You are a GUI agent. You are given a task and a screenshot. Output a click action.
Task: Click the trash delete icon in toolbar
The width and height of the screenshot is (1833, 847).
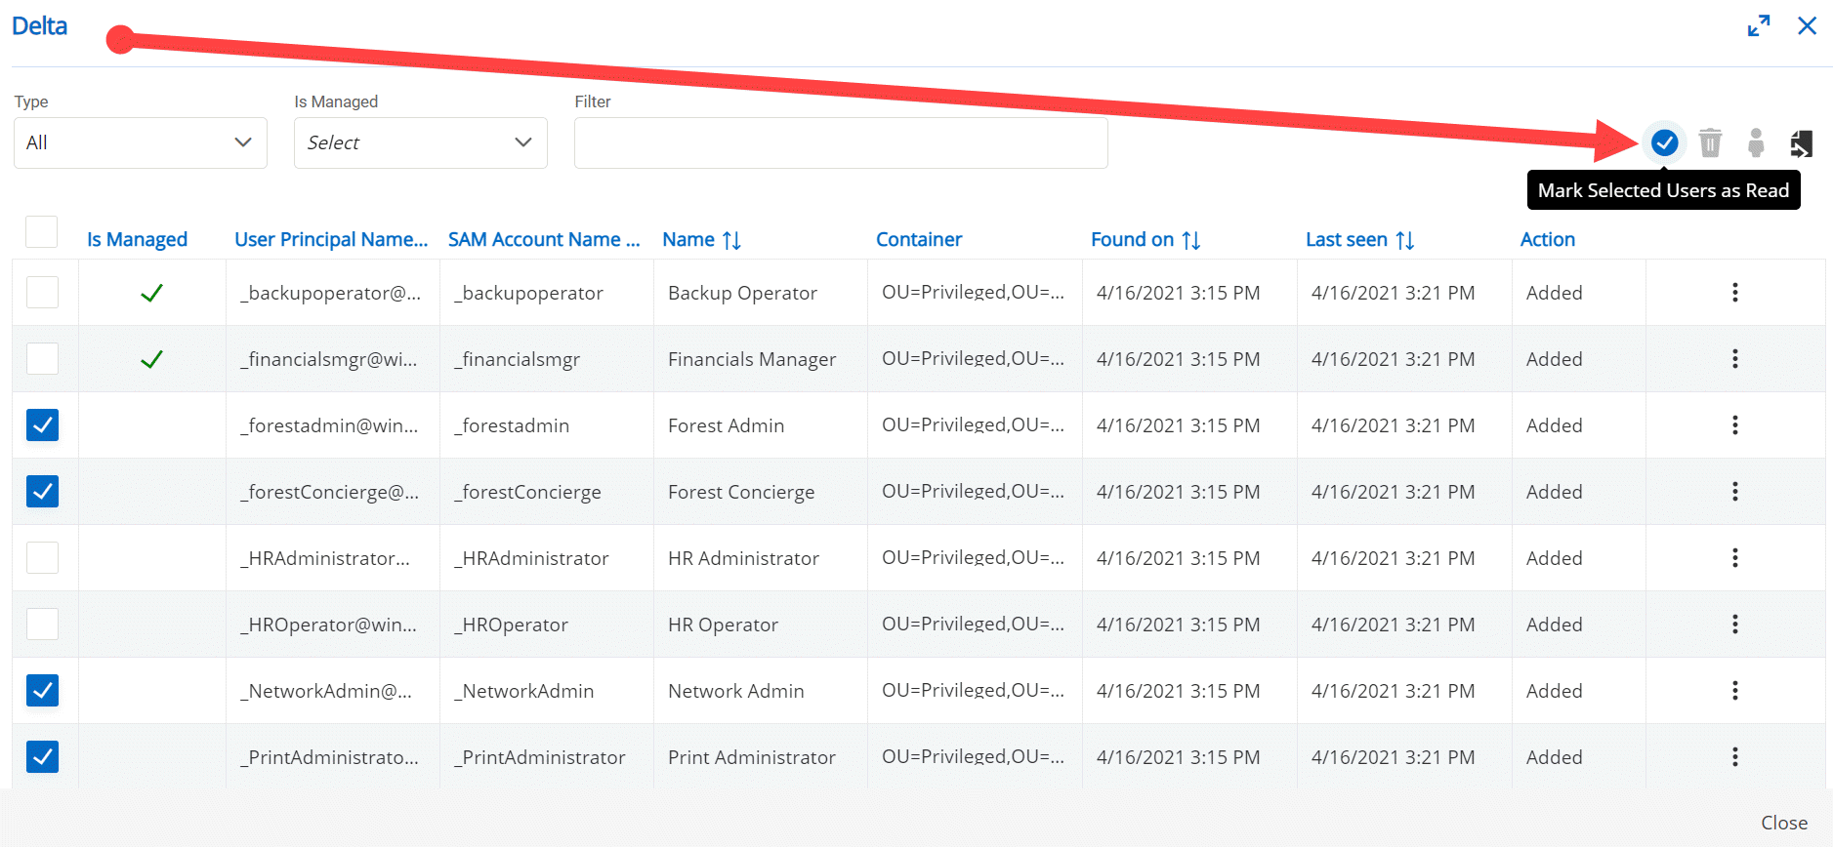(1710, 143)
